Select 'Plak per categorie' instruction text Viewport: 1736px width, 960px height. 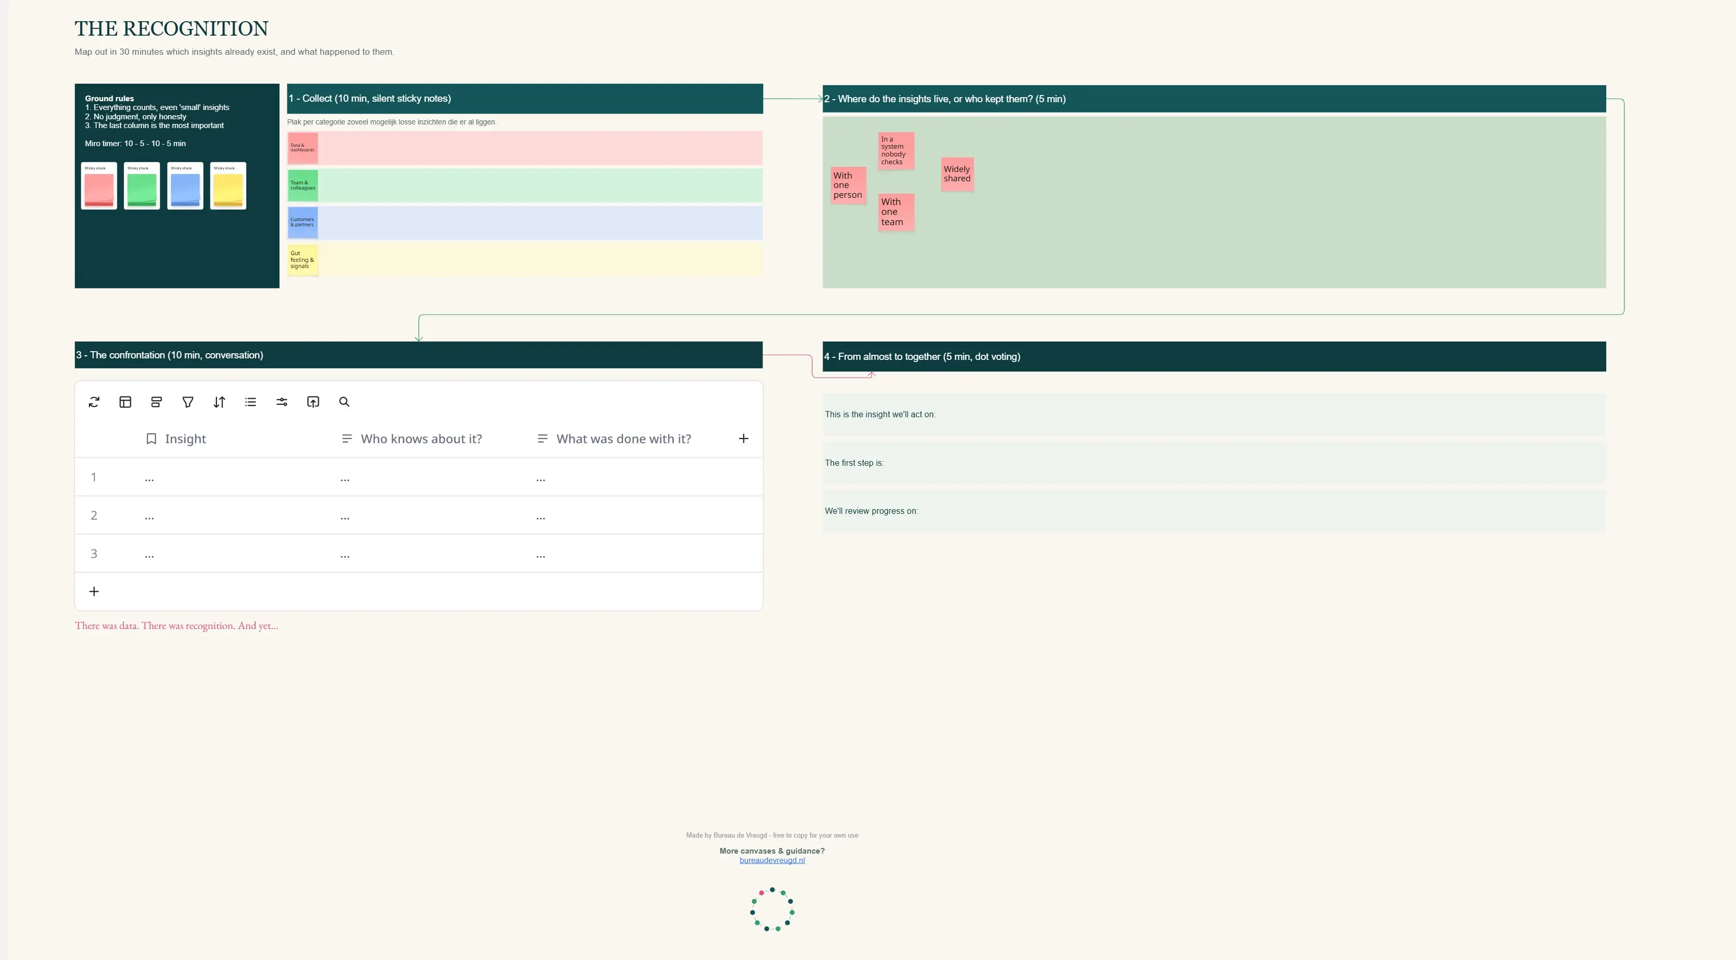(392, 122)
